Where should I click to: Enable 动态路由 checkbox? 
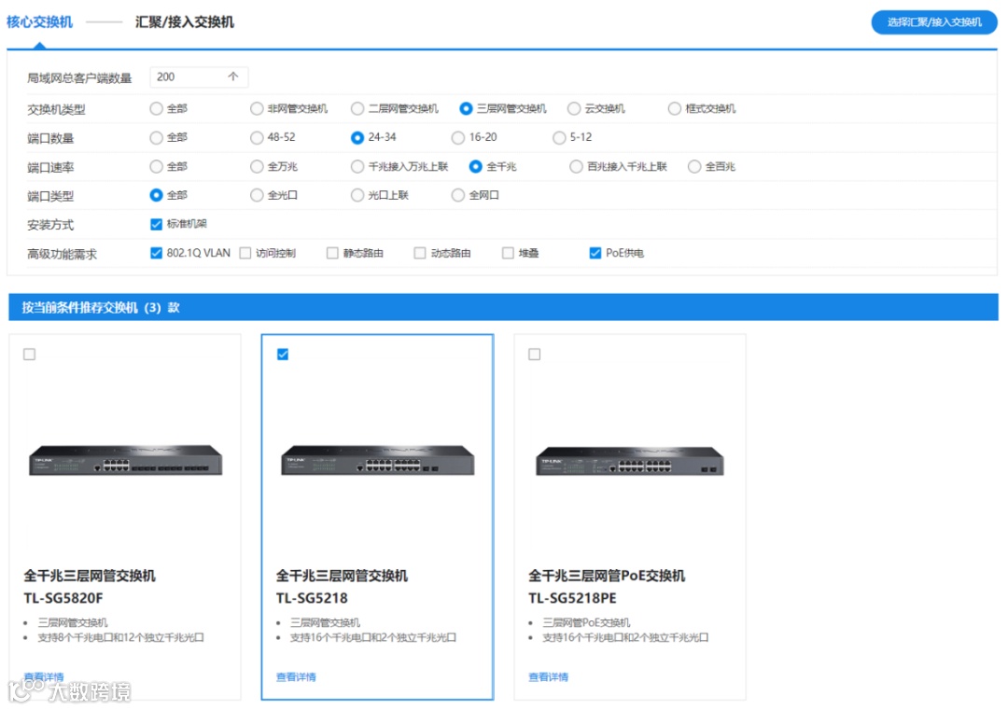tap(420, 253)
